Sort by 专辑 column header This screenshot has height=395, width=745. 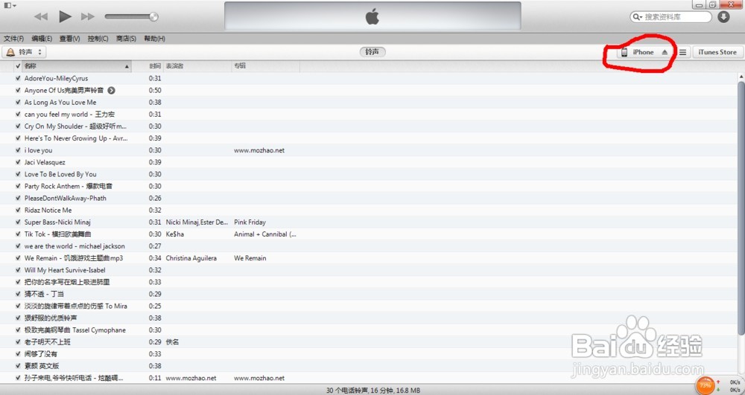point(266,66)
